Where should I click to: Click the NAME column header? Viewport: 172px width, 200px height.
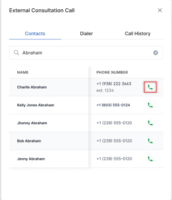(x=23, y=72)
